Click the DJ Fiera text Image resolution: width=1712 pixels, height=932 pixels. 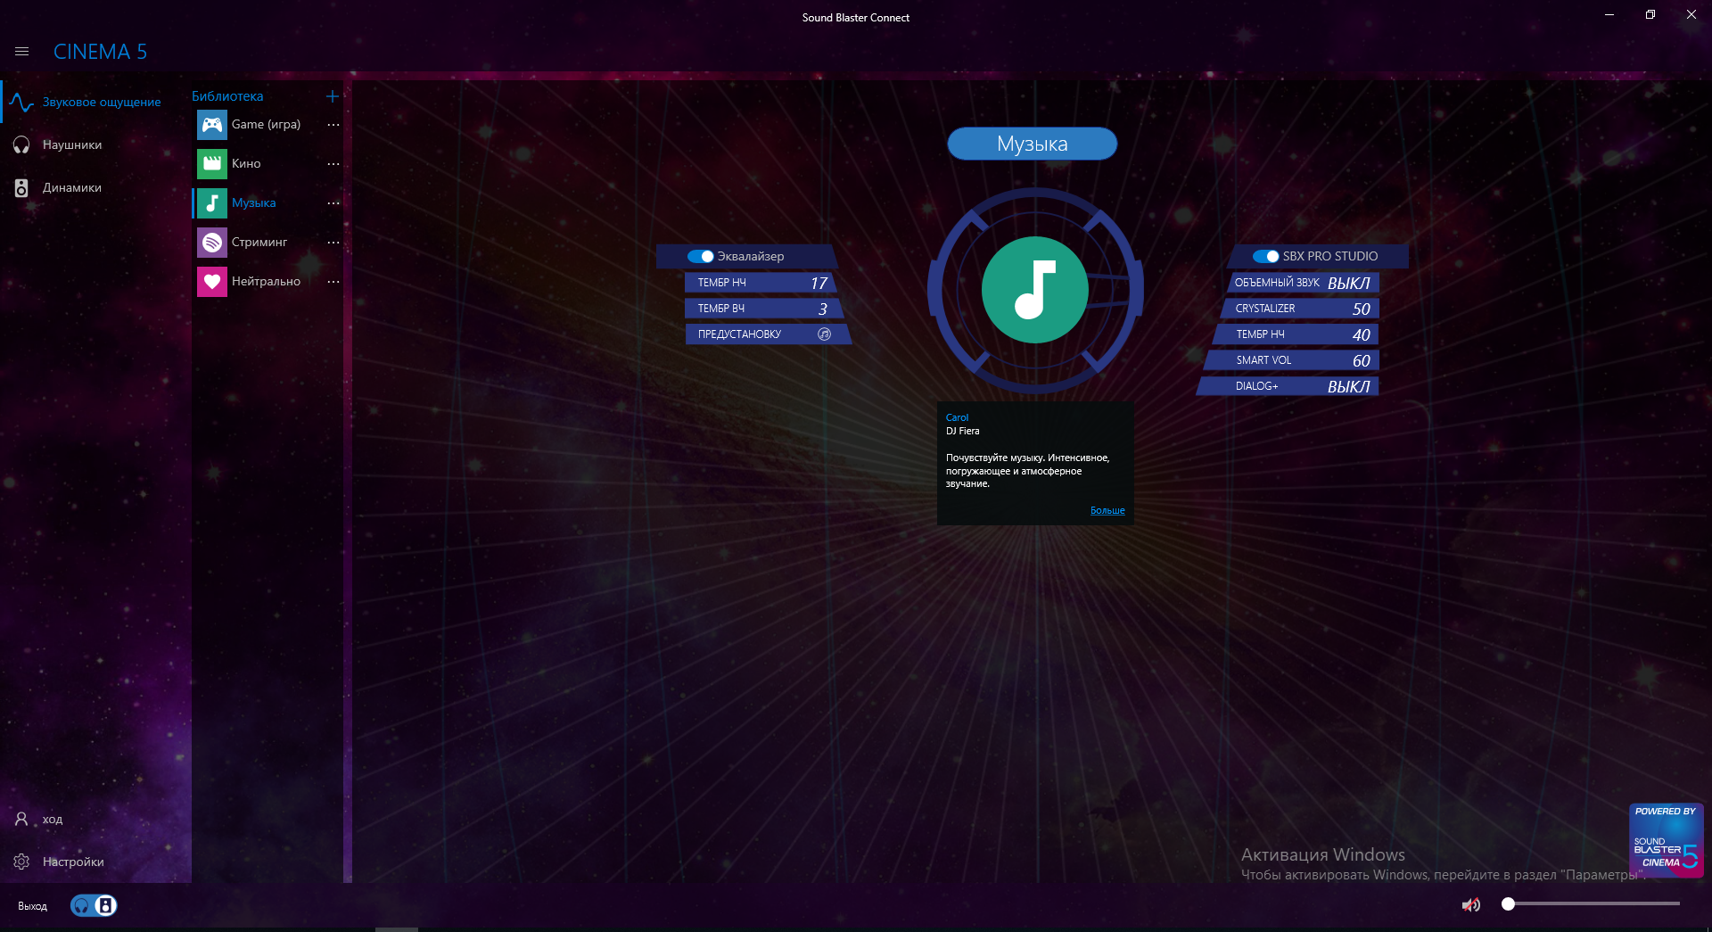tap(963, 431)
